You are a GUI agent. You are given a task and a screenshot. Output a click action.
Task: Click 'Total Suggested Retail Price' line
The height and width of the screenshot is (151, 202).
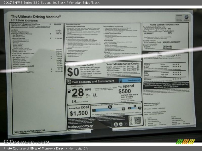[x=38, y=72]
